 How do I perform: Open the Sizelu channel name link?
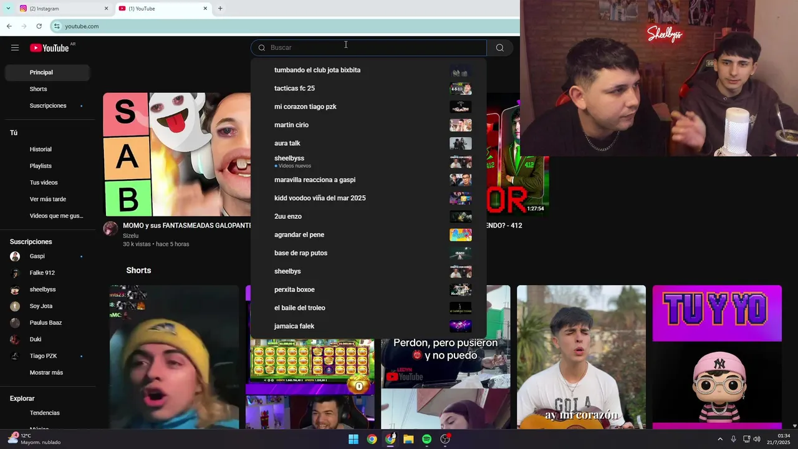tap(130, 236)
